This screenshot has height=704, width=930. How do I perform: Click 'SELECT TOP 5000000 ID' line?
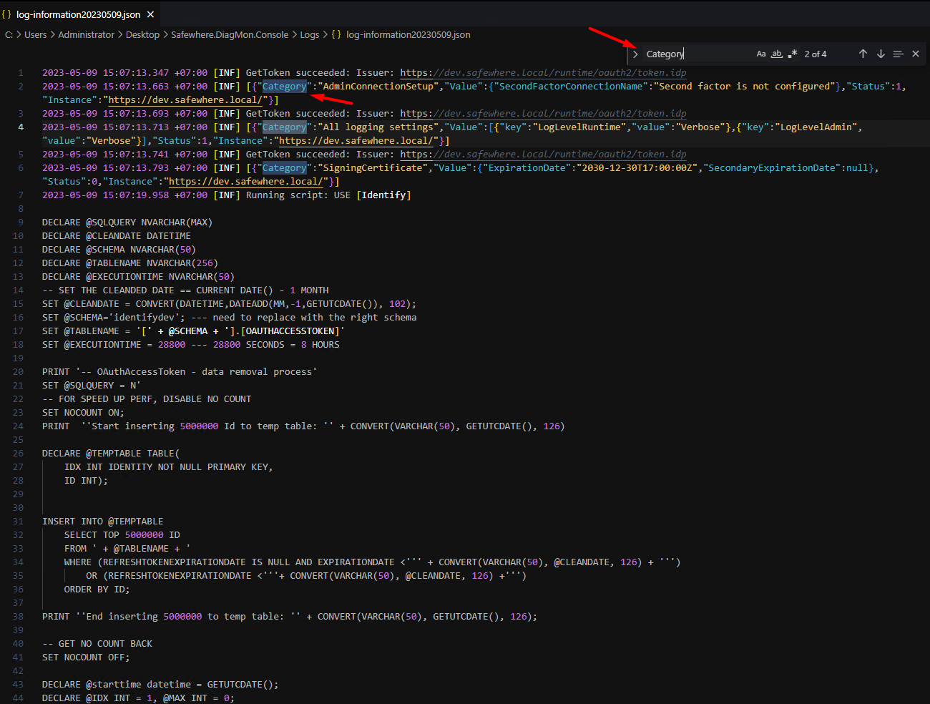[x=122, y=534]
